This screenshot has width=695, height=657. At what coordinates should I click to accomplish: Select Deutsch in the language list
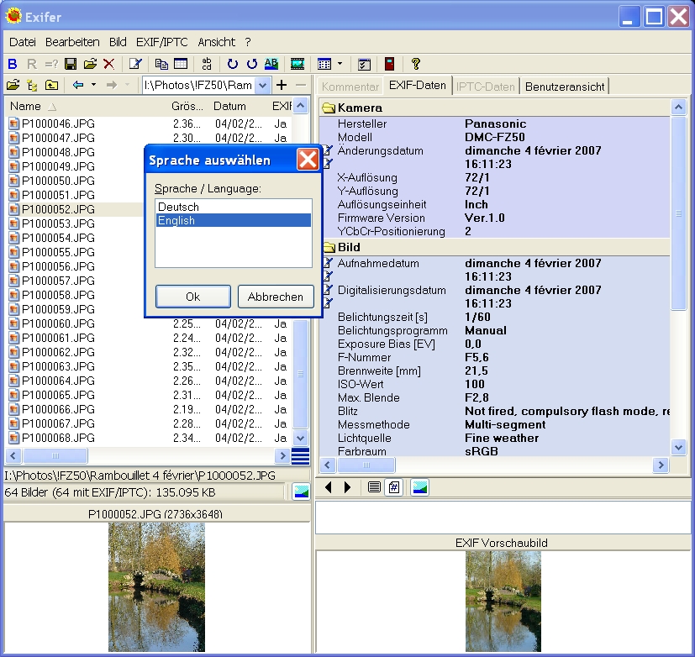click(178, 207)
